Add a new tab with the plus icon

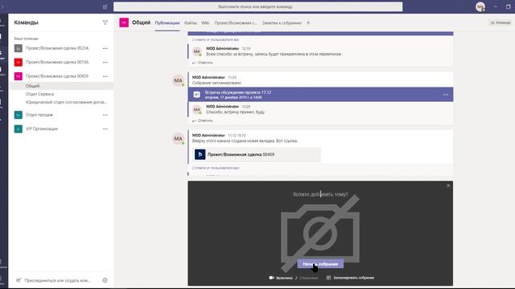(308, 22)
